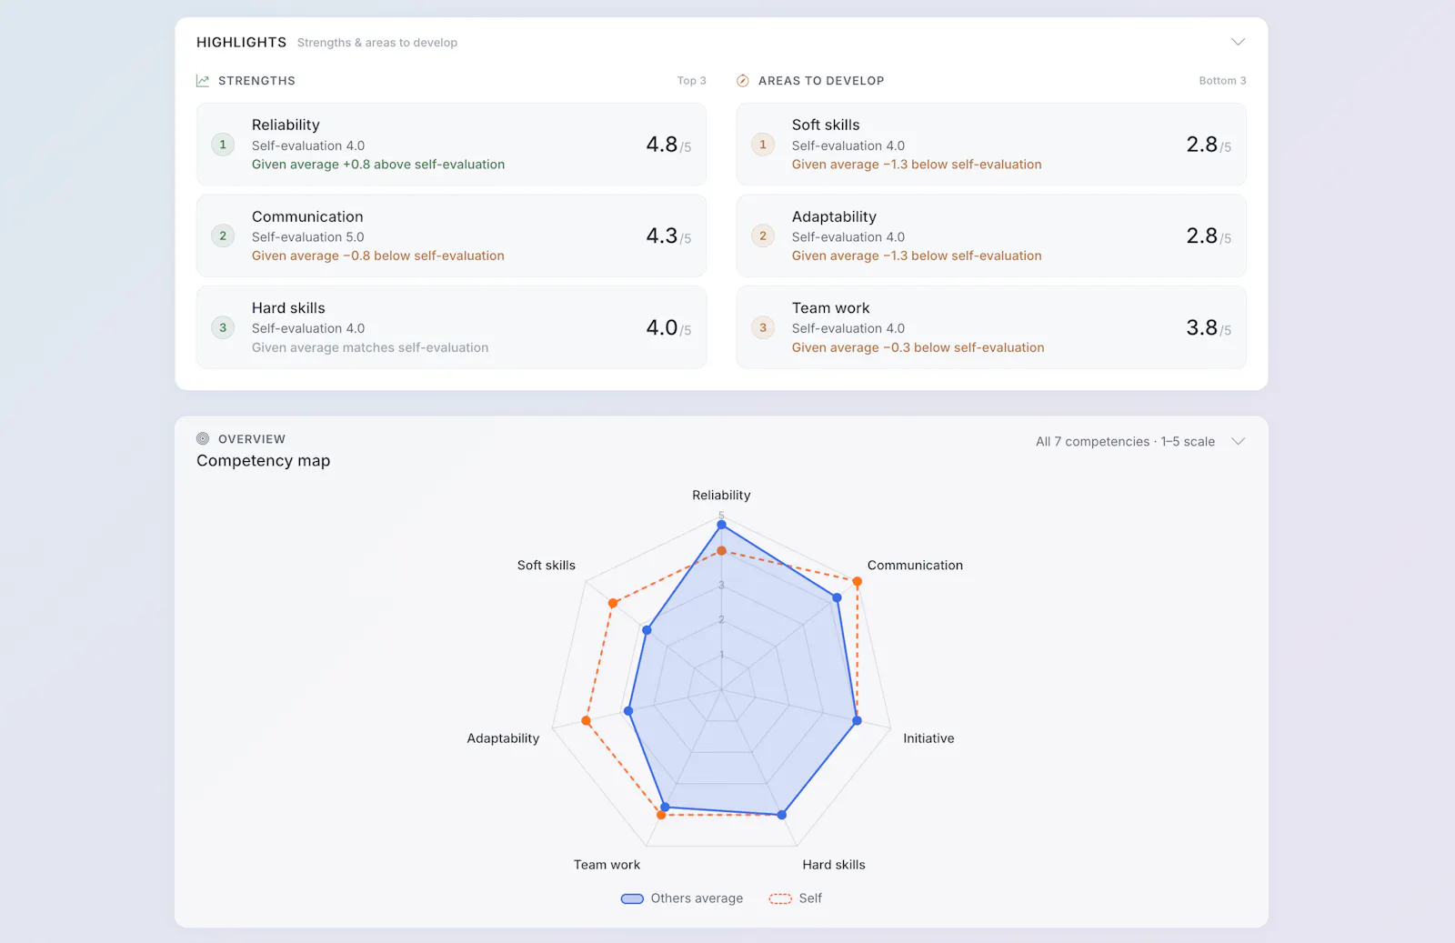Click the Overview target icon

point(203,438)
